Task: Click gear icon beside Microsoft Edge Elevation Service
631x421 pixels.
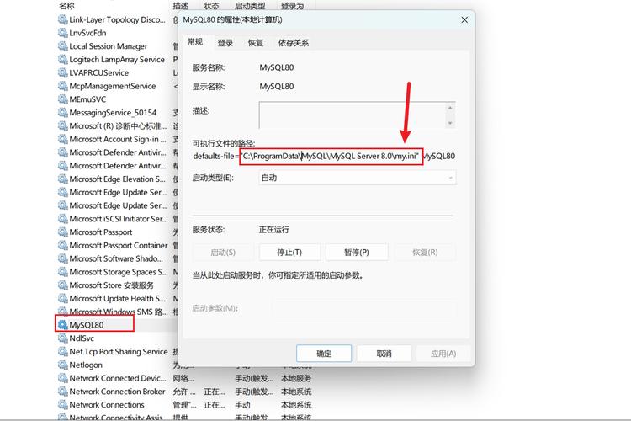Action: pyautogui.click(x=63, y=179)
